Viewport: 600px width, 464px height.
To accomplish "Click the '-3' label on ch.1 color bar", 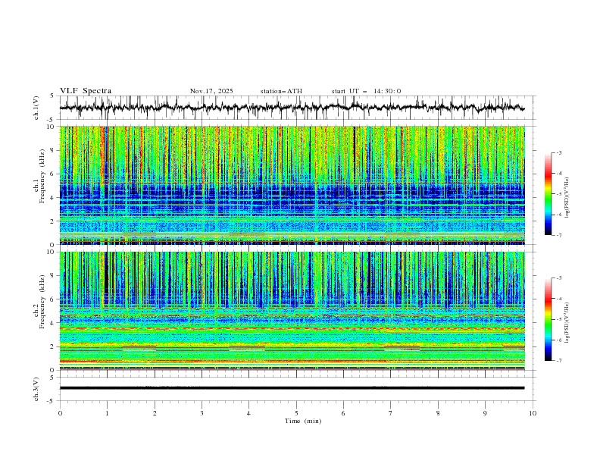I will point(558,152).
